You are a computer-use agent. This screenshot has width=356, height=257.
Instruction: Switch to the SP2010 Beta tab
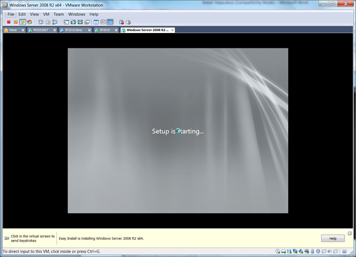coord(73,30)
